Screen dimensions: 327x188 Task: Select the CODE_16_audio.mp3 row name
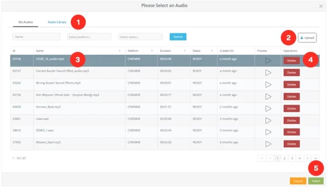[50, 59]
